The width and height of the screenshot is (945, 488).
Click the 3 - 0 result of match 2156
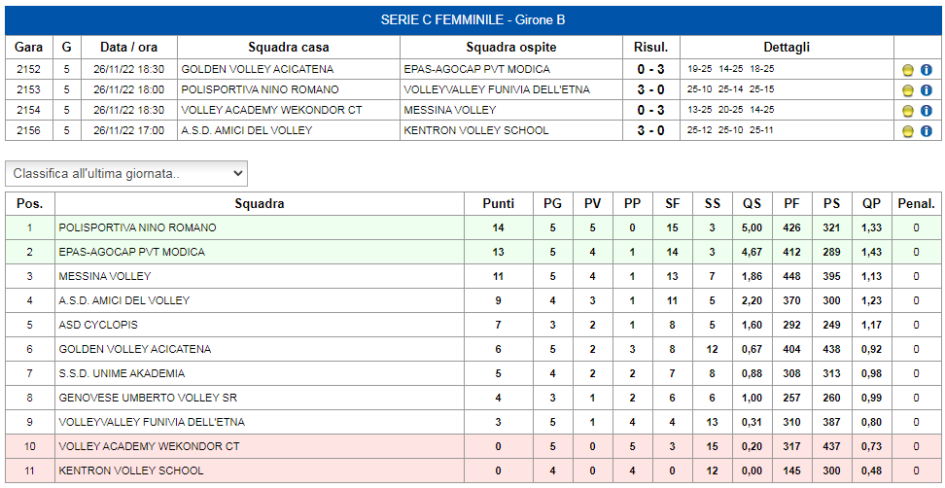[x=650, y=130]
